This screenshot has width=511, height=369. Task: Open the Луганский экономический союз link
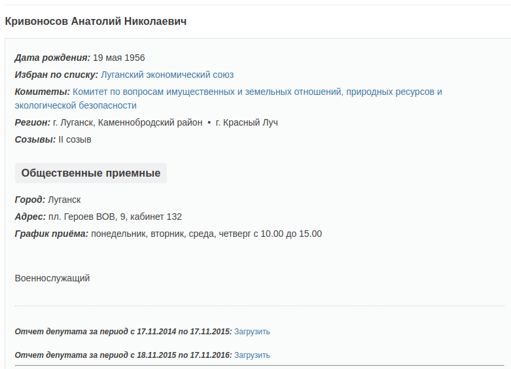coord(167,75)
